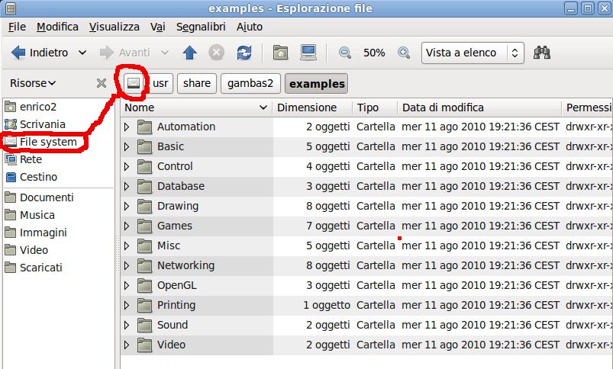613x369 pixels.
Task: Expand the Networking folder disclosure triangle
Action: (127, 265)
